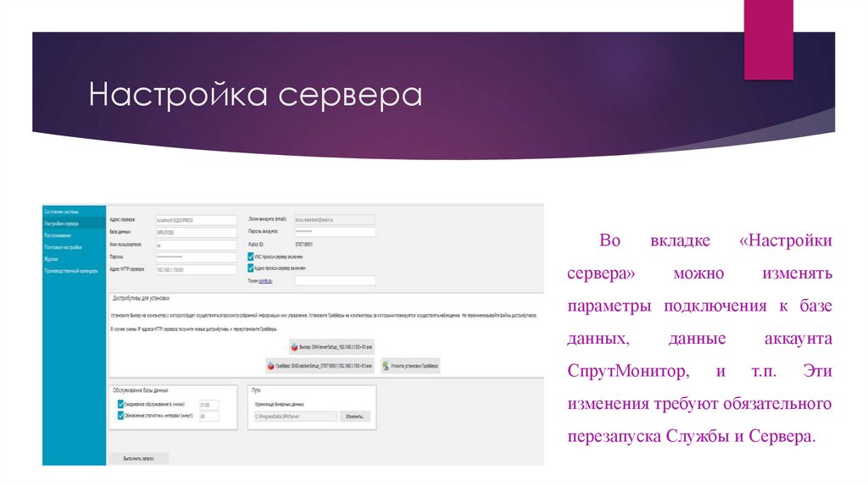The height and width of the screenshot is (486, 868).
Task: Click the Изменить button
Action: [355, 417]
